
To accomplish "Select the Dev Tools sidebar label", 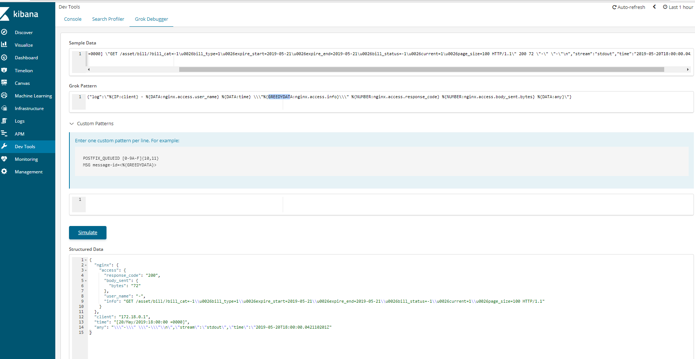I will tap(25, 147).
